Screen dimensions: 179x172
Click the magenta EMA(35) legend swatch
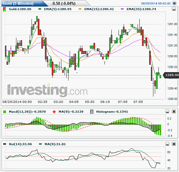(122, 9)
